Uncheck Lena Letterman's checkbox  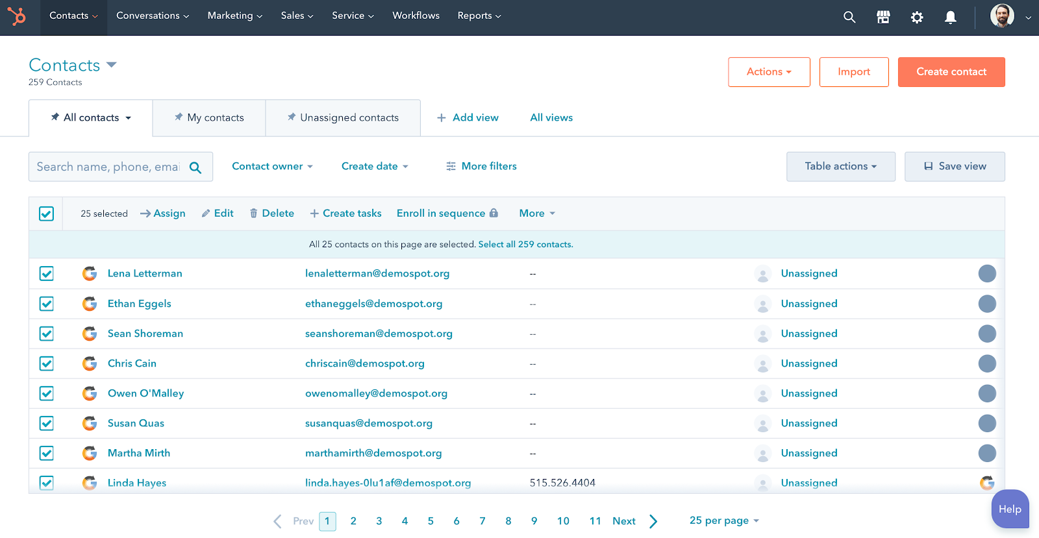point(47,274)
